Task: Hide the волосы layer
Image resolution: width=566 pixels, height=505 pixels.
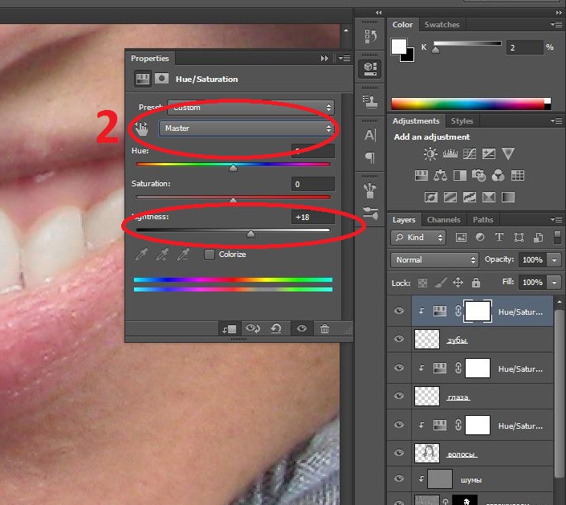Action: 399,453
